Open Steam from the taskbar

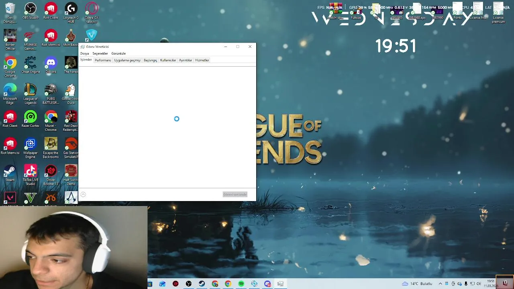pyautogui.click(x=202, y=284)
